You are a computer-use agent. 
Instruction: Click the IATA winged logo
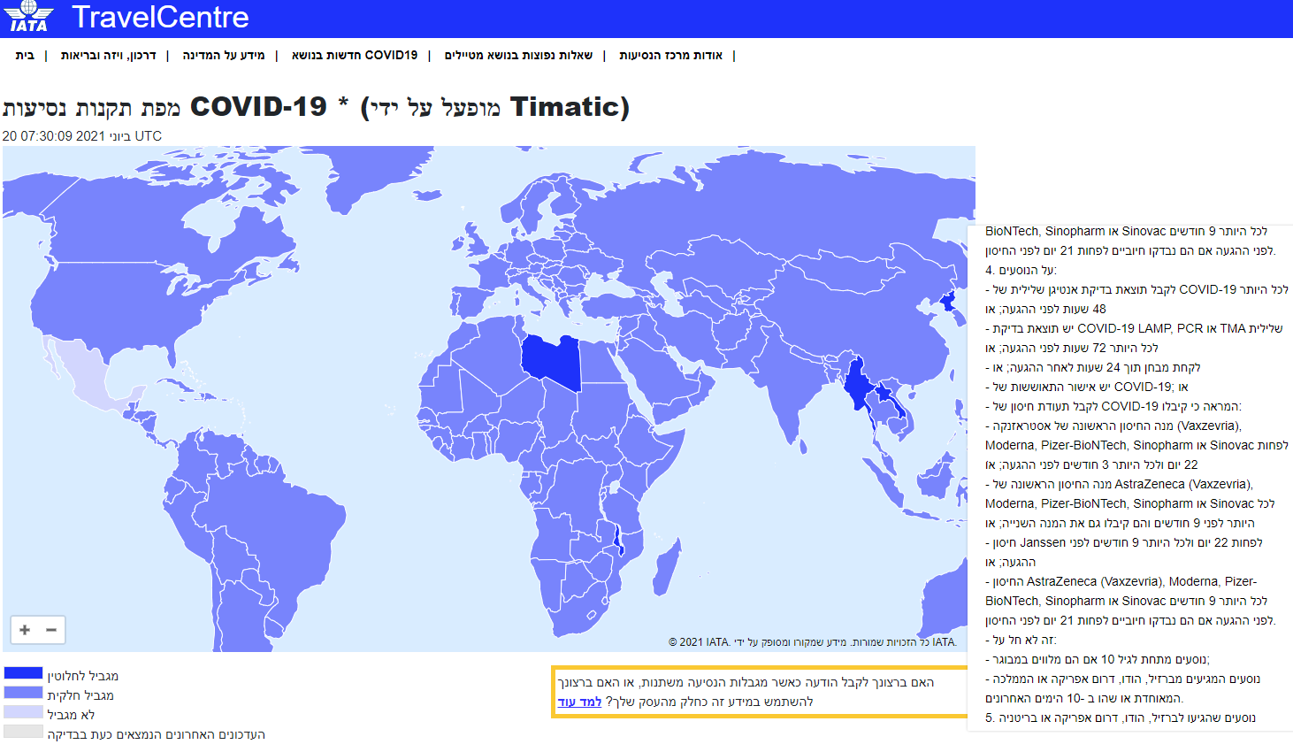(x=29, y=17)
